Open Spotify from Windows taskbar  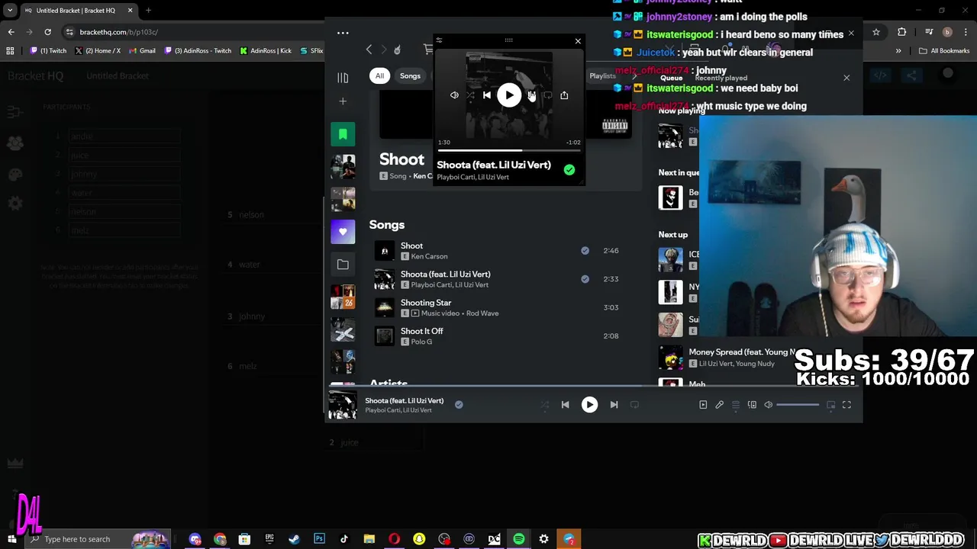coord(519,539)
